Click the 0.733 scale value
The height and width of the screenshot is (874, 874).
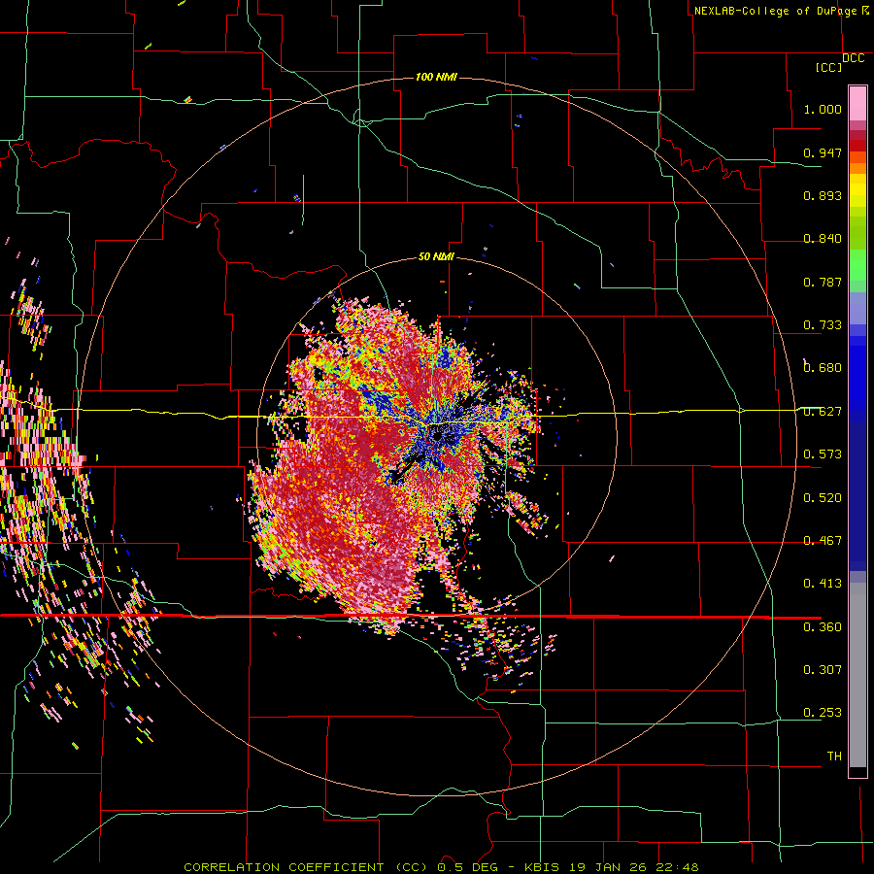[823, 325]
